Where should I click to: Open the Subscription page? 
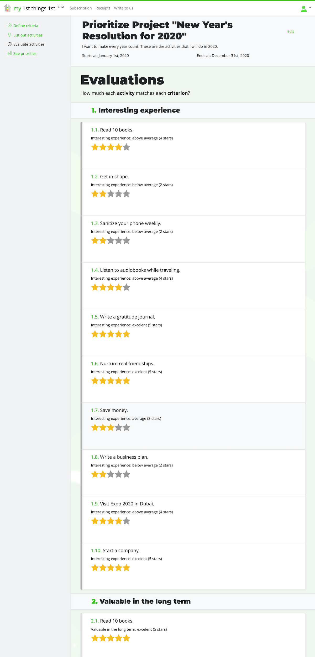point(81,8)
